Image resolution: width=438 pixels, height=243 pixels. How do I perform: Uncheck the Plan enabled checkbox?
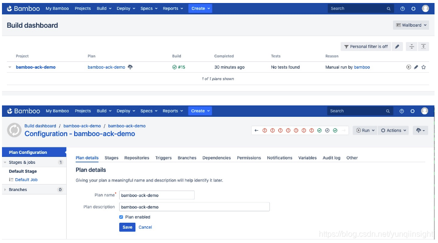click(121, 217)
